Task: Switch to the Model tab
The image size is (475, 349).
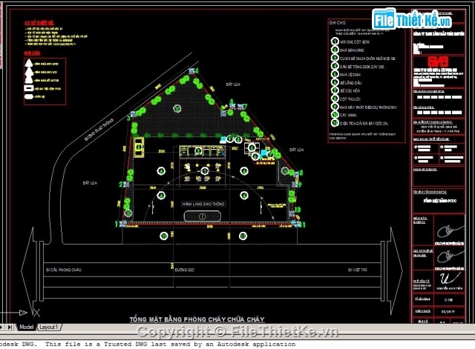Action: click(x=27, y=328)
